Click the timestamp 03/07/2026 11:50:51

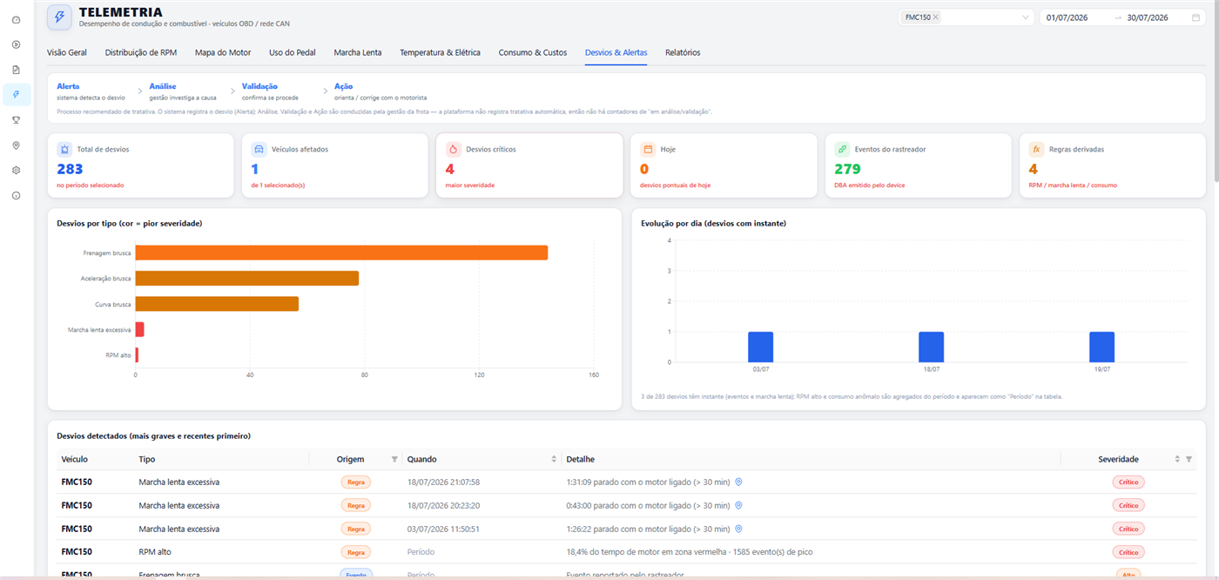[443, 529]
